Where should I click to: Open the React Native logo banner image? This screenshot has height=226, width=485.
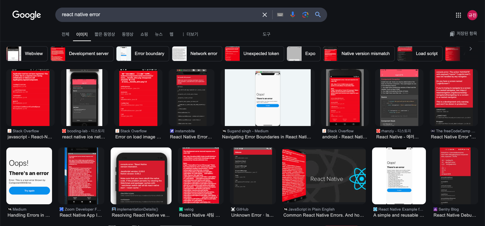[324, 176]
